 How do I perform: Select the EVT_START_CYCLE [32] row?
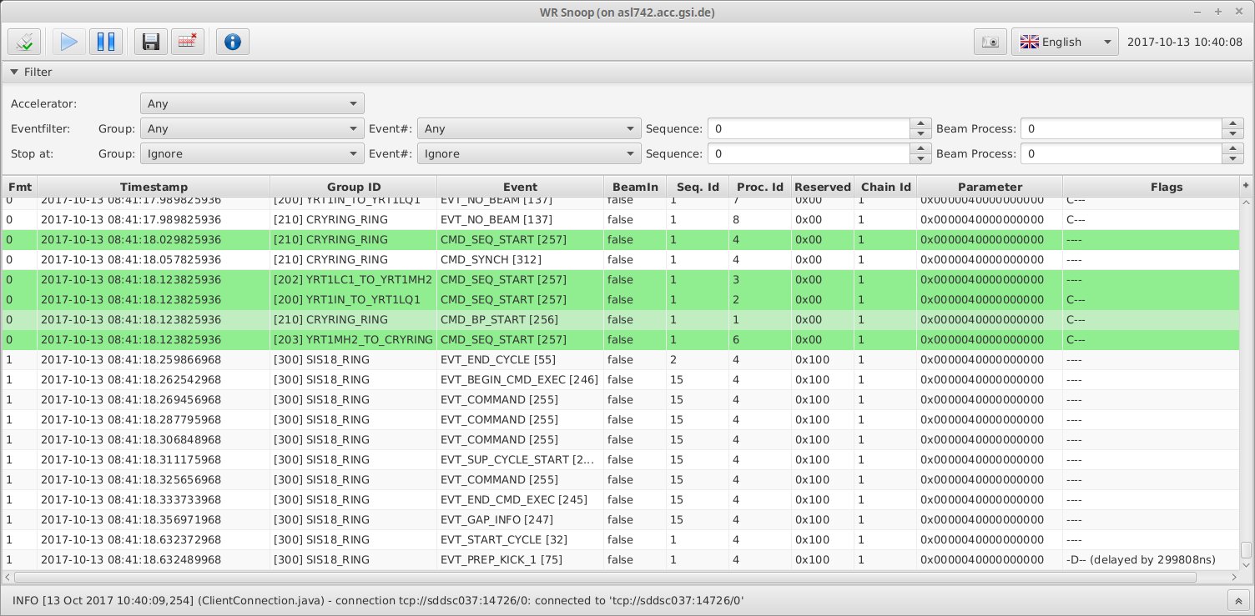pos(621,540)
